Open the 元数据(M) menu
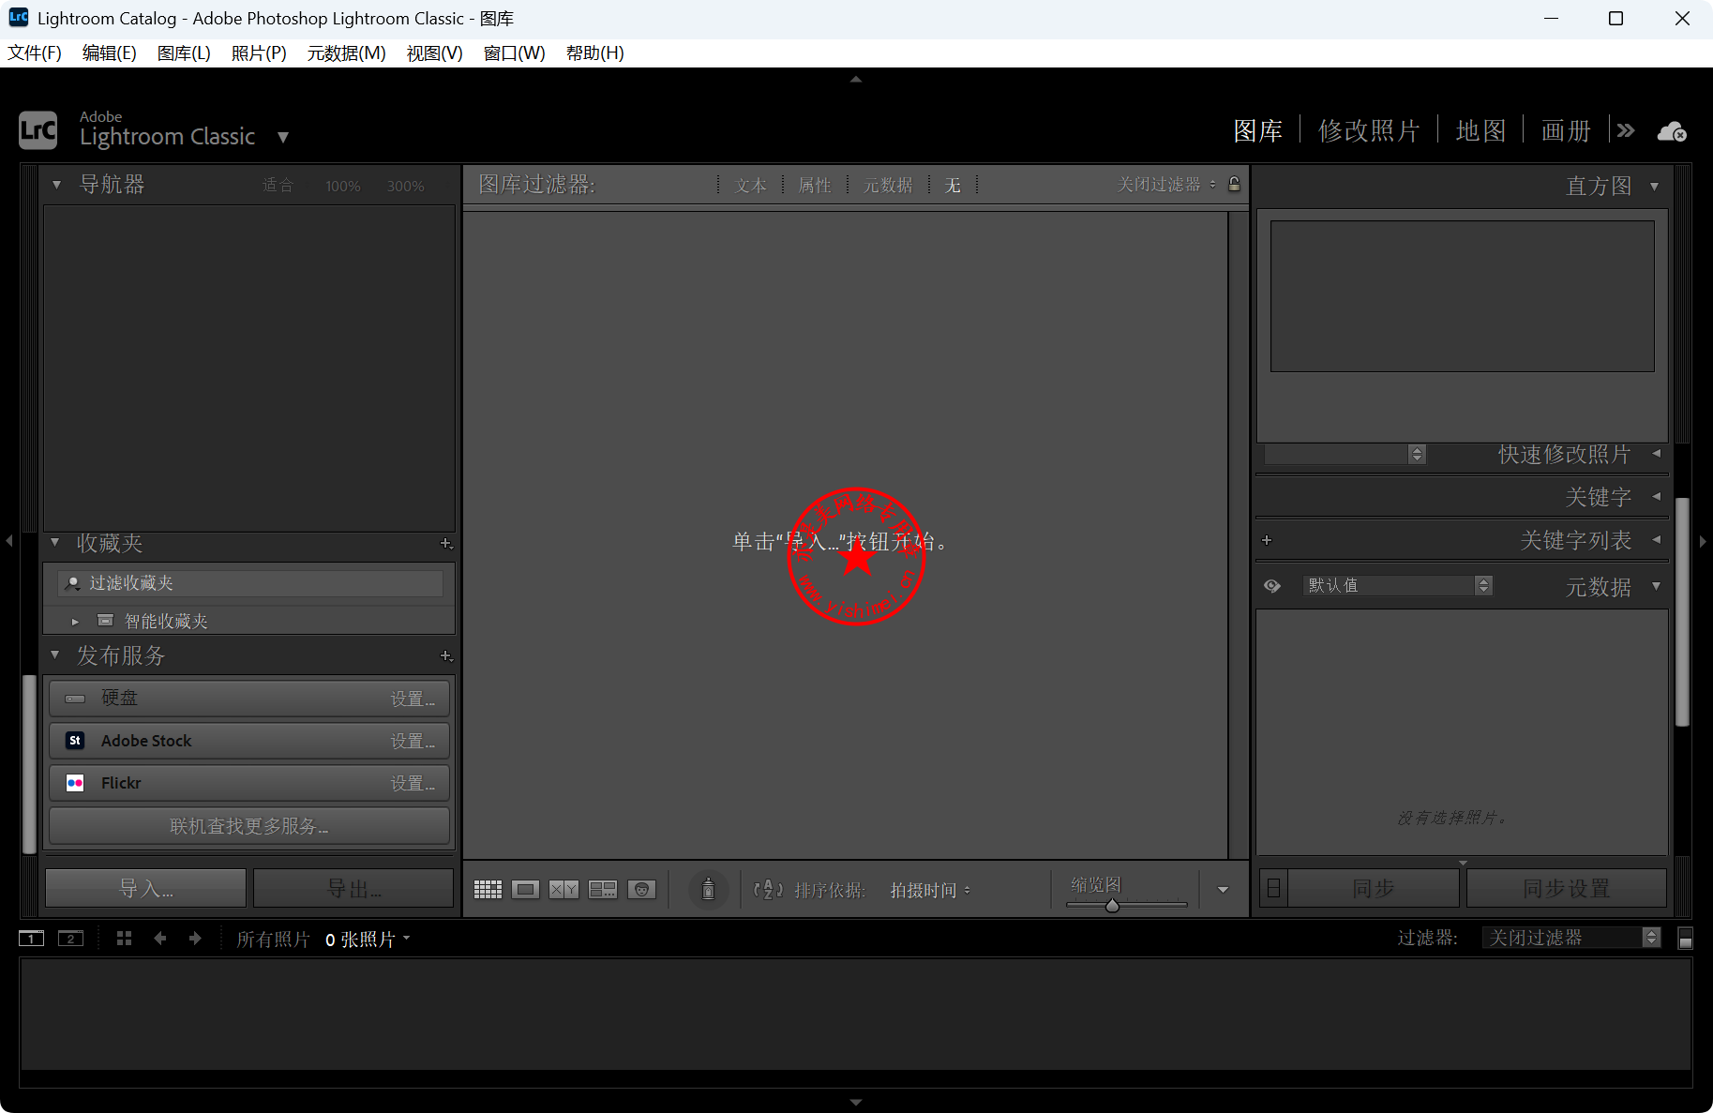Screen dimensions: 1713x1113 point(346,53)
